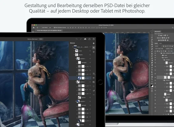Hide the jellyfish 4 group on iPad

pyautogui.click(x=90, y=58)
